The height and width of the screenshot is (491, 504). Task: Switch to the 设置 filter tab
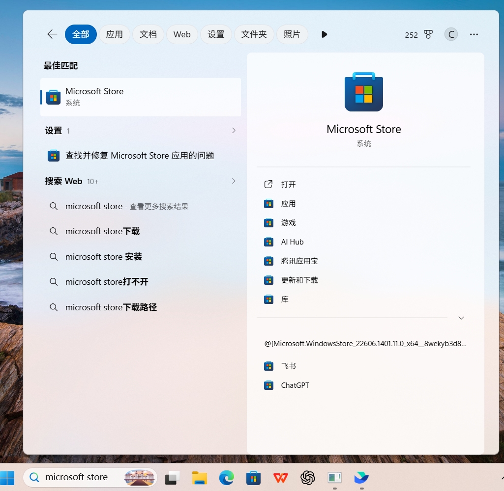pyautogui.click(x=216, y=34)
